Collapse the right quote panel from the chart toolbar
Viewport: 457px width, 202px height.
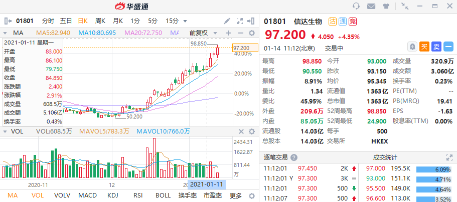pos(251,21)
